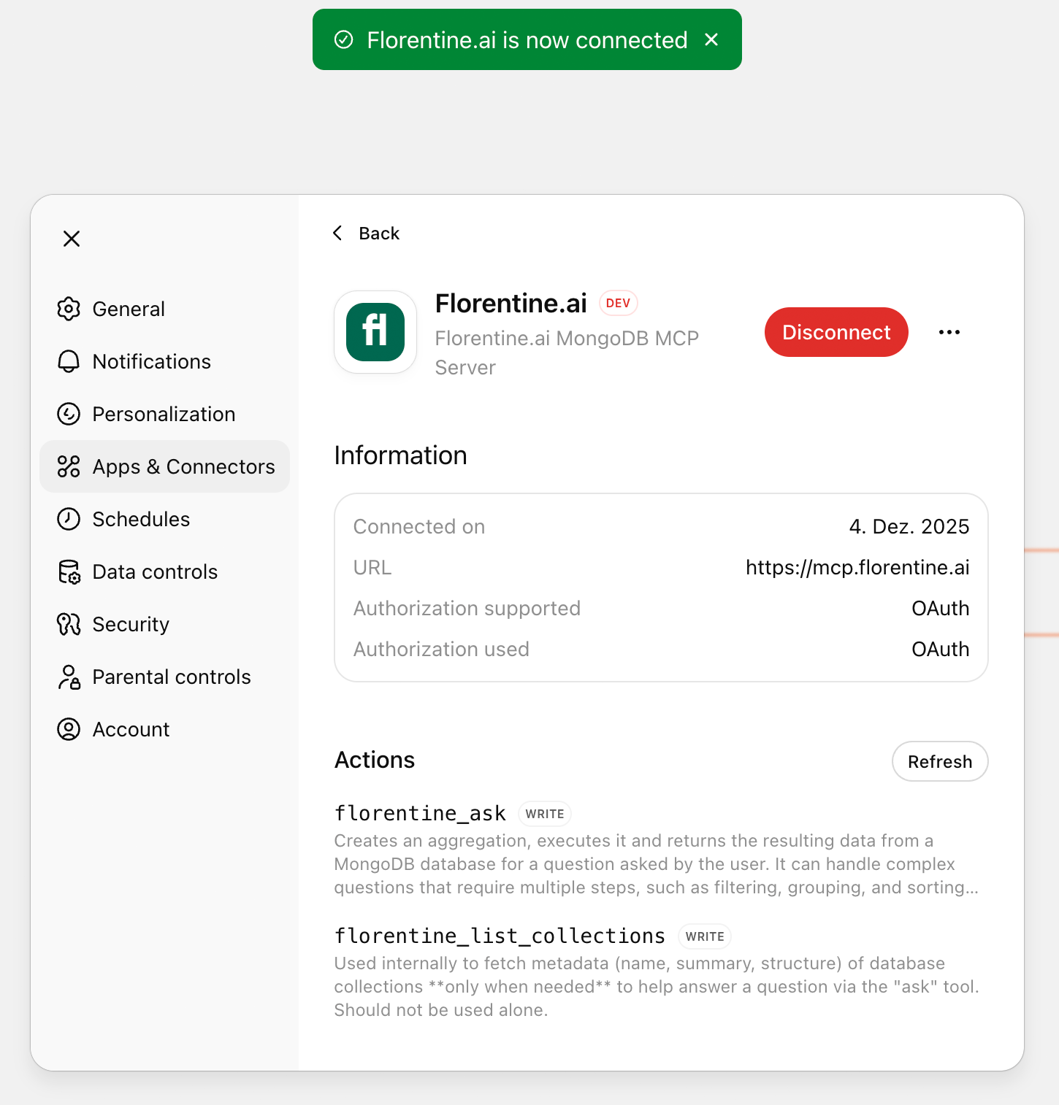Click the Data controls database icon
This screenshot has height=1105, width=1059.
coord(69,571)
